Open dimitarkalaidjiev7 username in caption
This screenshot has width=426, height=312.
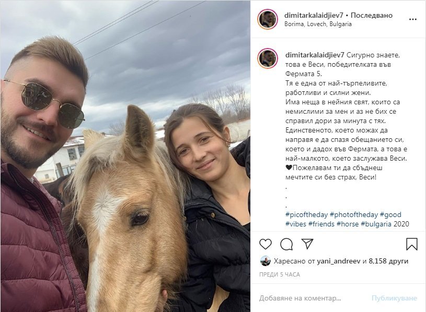pyautogui.click(x=315, y=55)
